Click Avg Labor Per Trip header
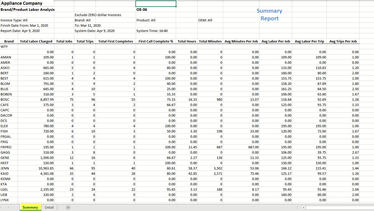374x211 pixels. pyautogui.click(x=309, y=41)
